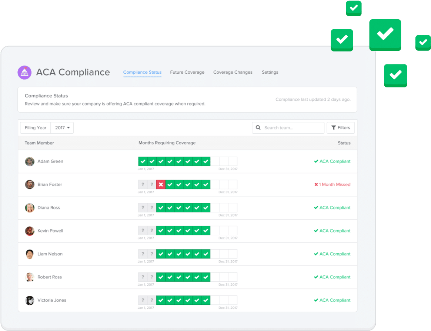The width and height of the screenshot is (431, 331).
Task: Click the Filing Year label
Action: (x=36, y=128)
